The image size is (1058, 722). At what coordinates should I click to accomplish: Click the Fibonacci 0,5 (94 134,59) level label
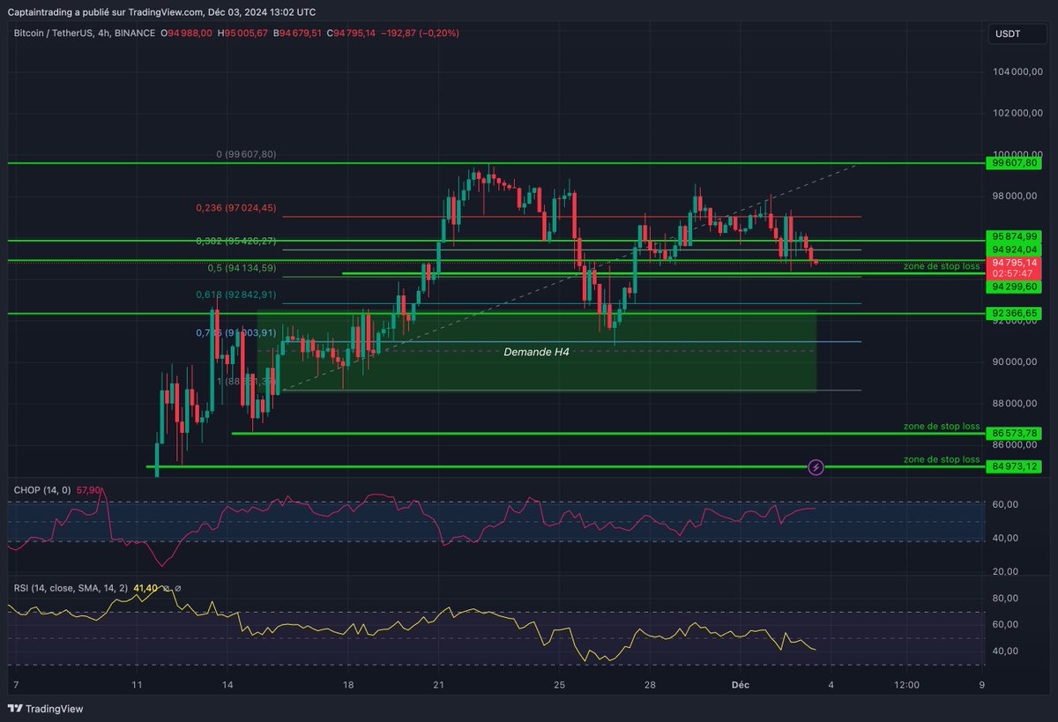point(242,268)
